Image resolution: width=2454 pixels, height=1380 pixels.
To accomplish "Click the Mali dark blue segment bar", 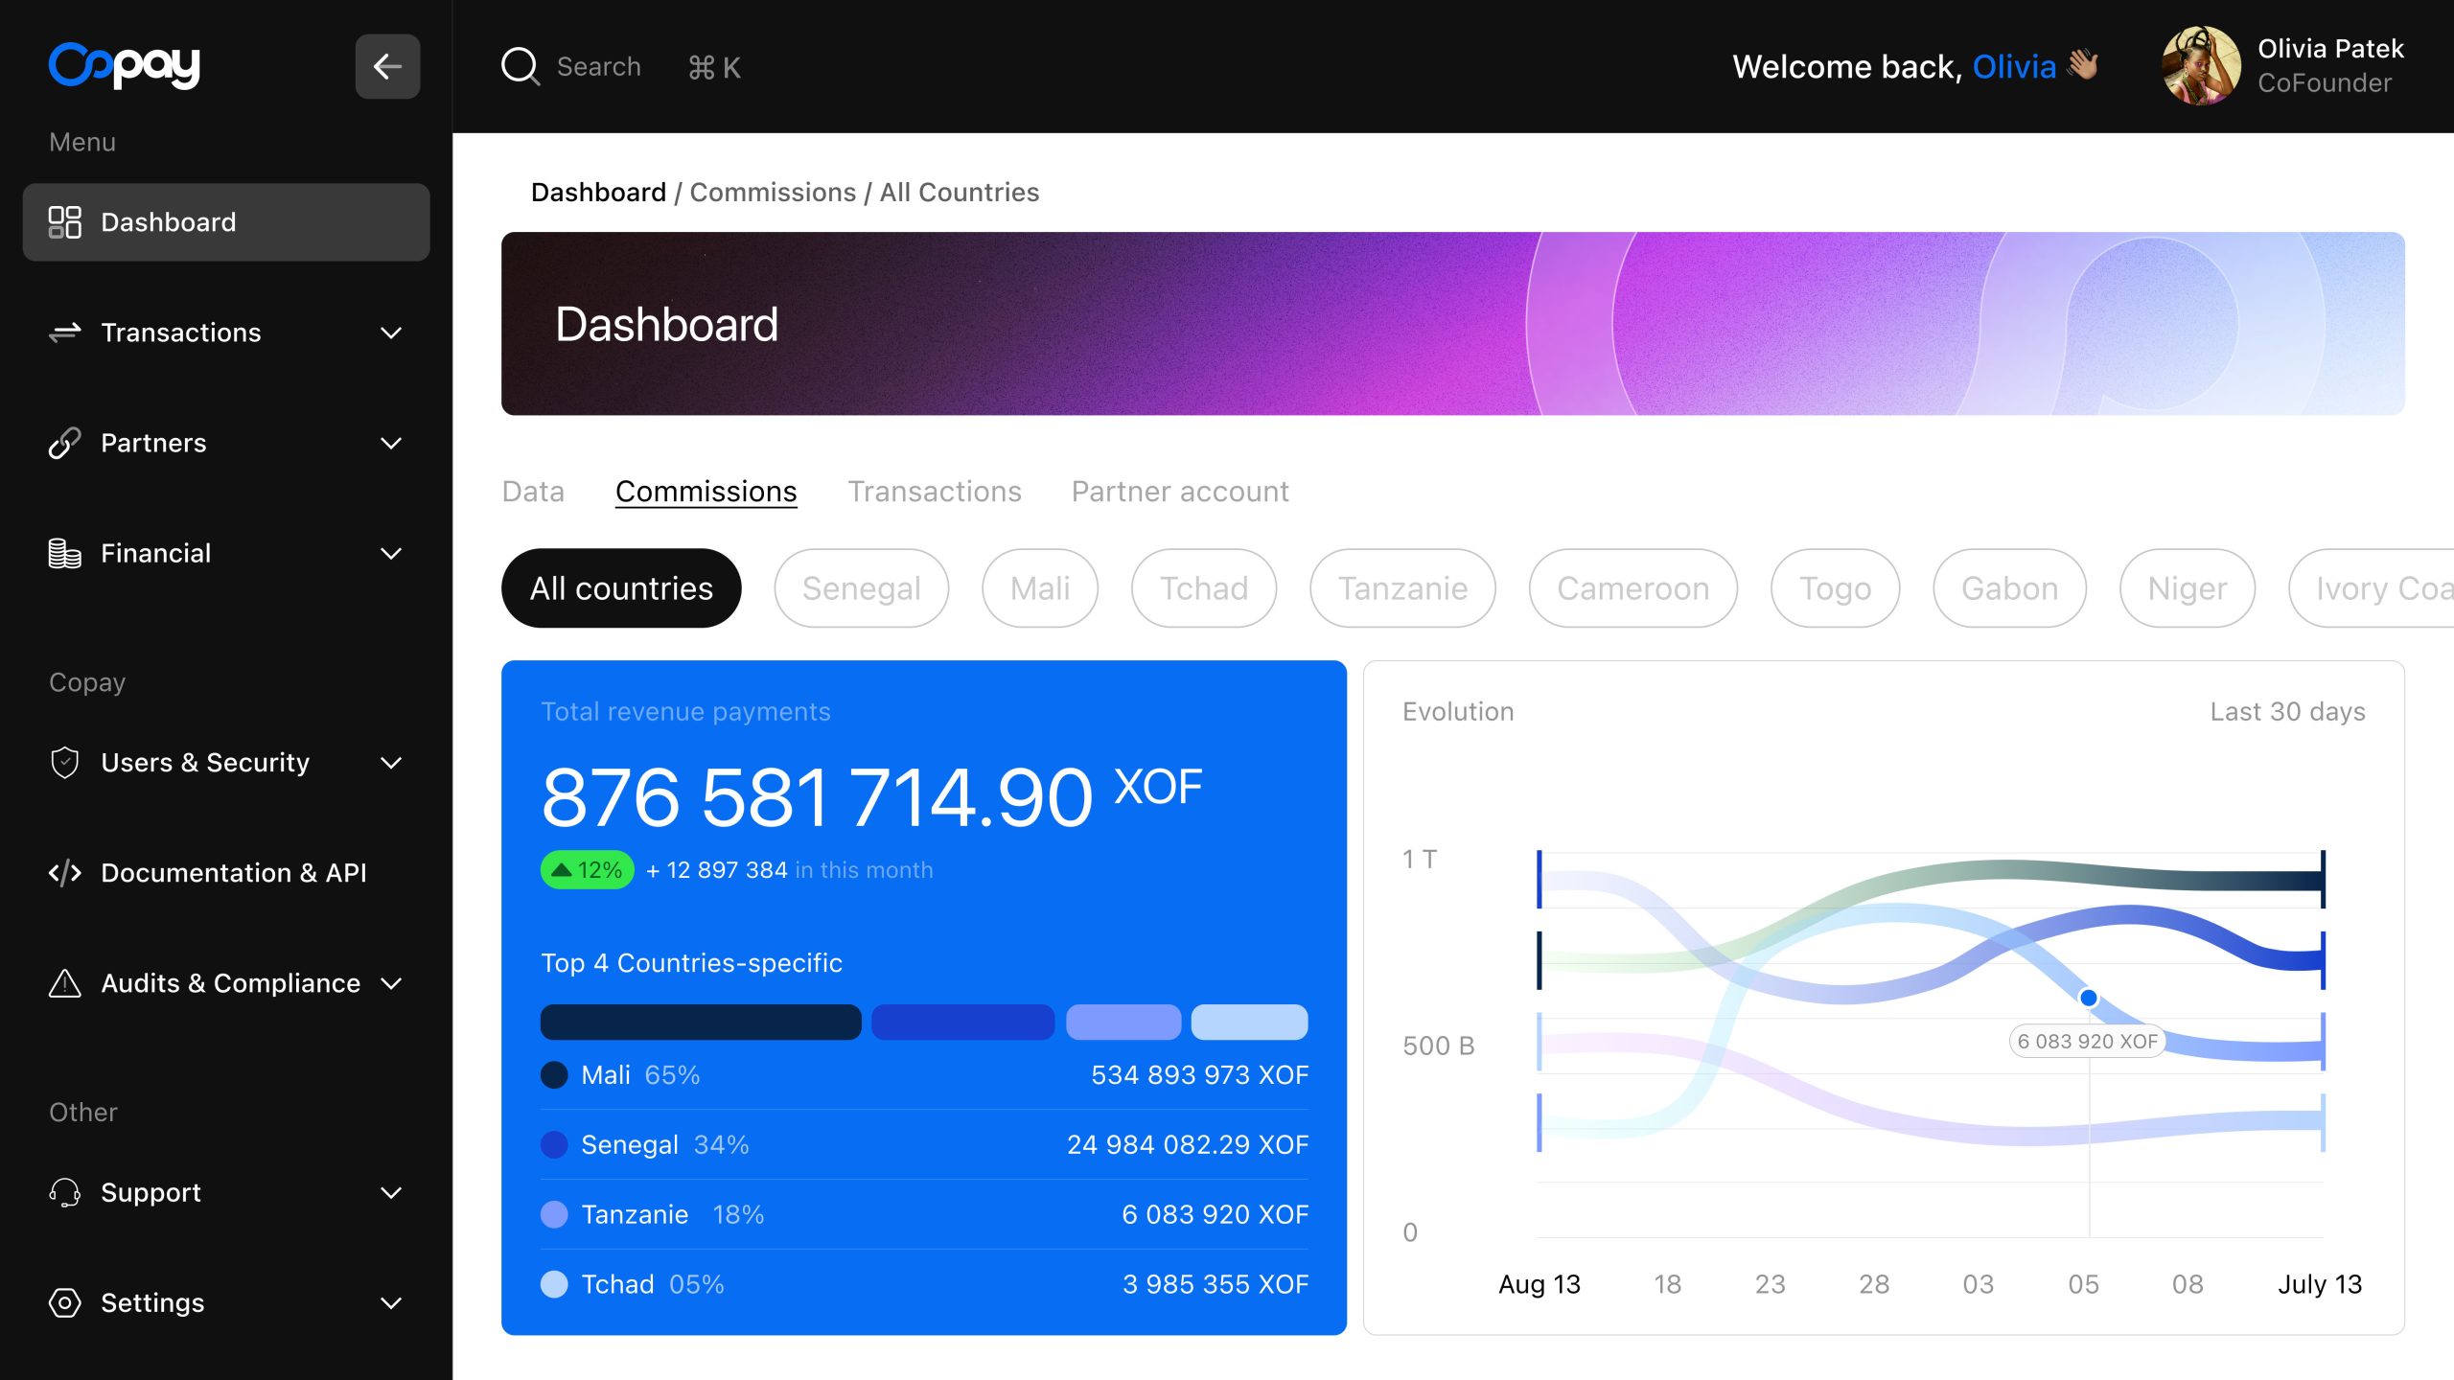I will coord(700,1022).
